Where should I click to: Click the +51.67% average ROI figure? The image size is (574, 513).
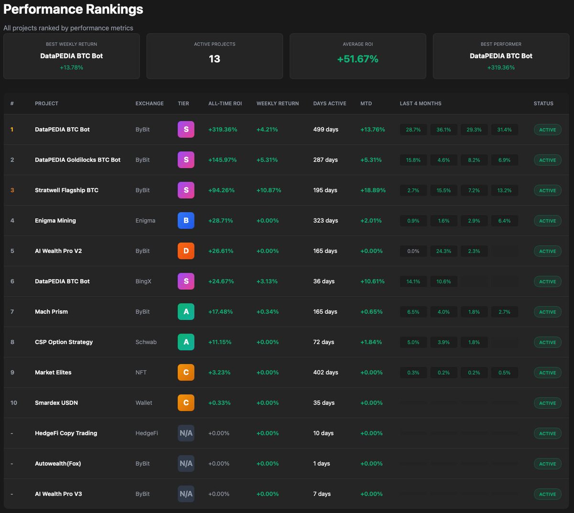coord(358,59)
